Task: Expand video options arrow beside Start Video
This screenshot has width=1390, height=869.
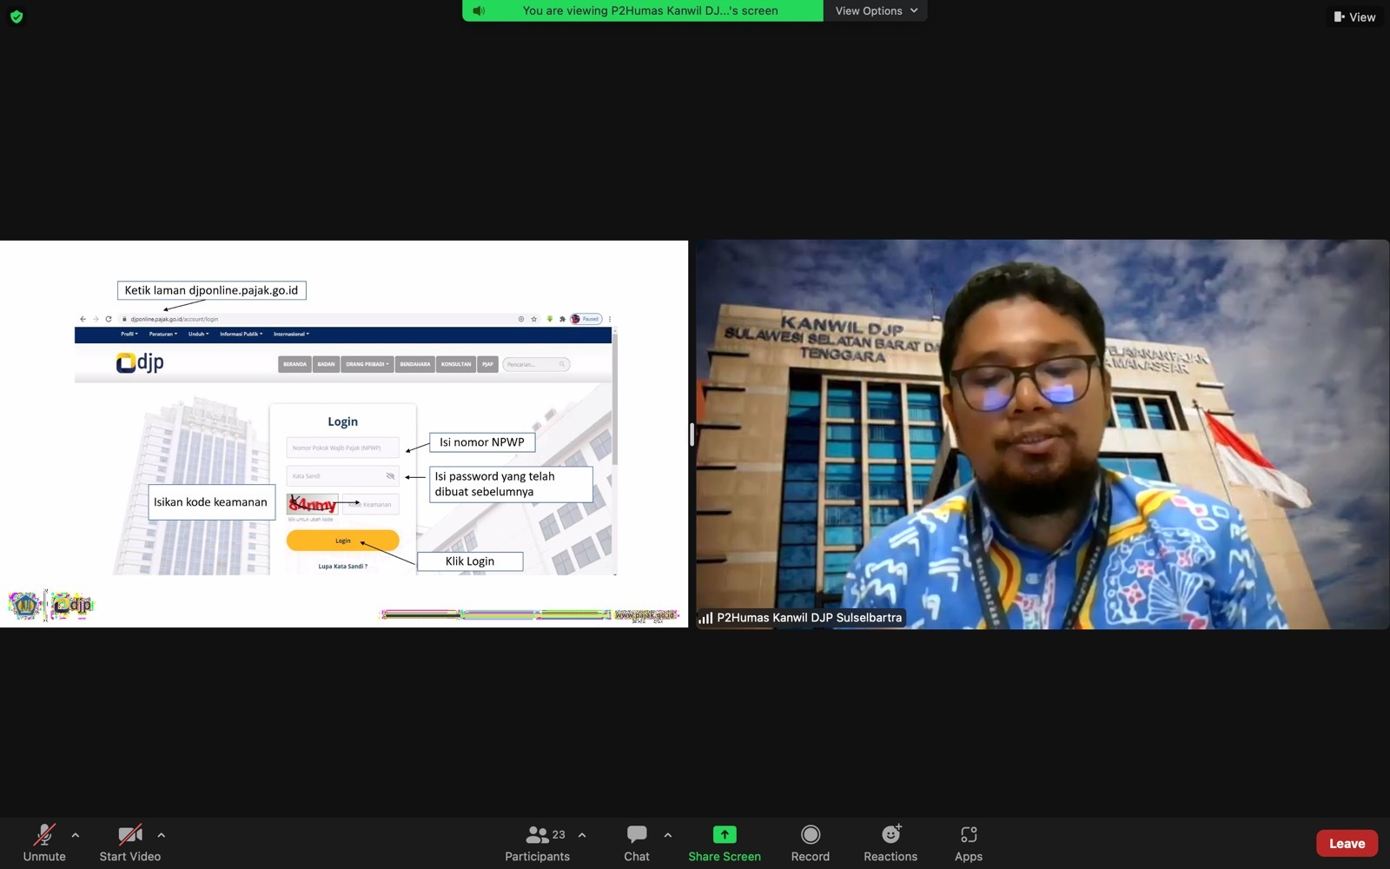Action: 161,835
